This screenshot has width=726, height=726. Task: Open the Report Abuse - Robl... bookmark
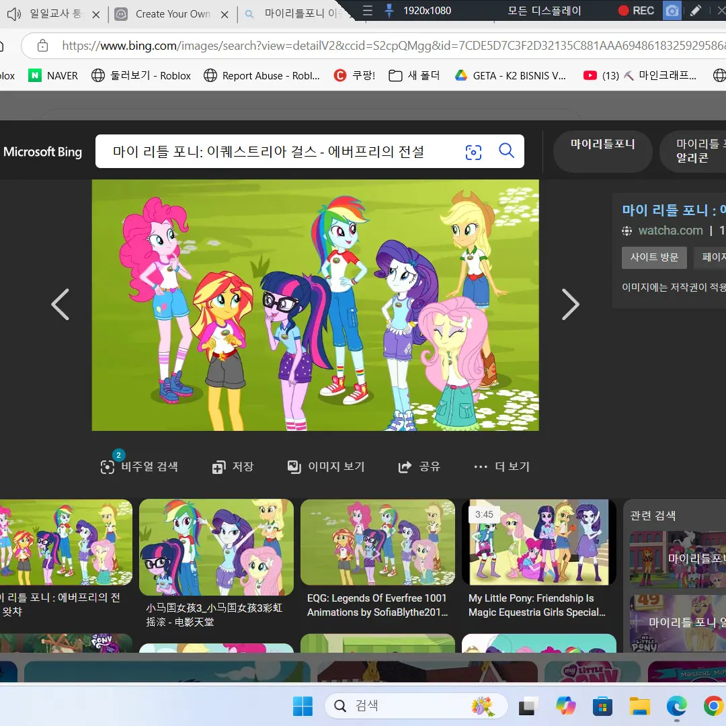261,75
